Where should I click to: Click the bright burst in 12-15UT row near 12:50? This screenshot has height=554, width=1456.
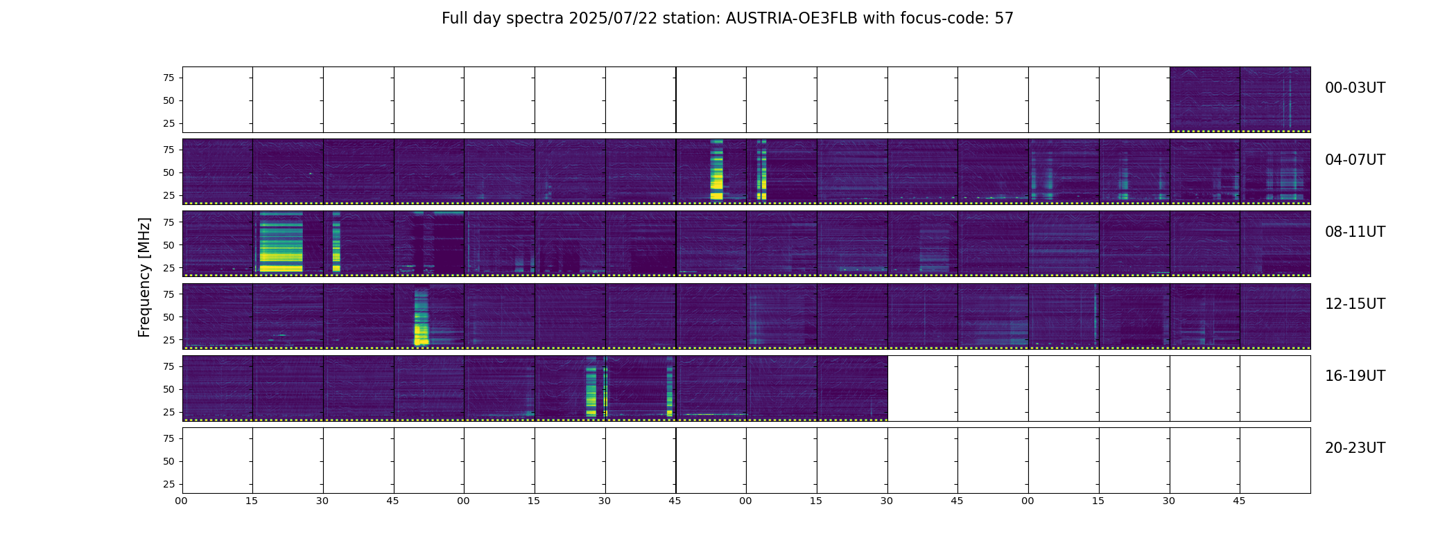(422, 316)
